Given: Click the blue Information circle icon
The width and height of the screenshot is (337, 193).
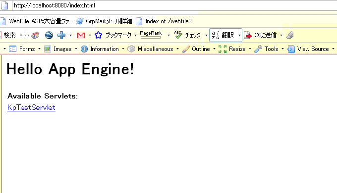Looking at the screenshot, I should coord(84,49).
